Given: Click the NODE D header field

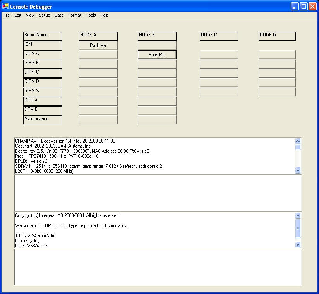Looking at the screenshot, I should 277,36.
